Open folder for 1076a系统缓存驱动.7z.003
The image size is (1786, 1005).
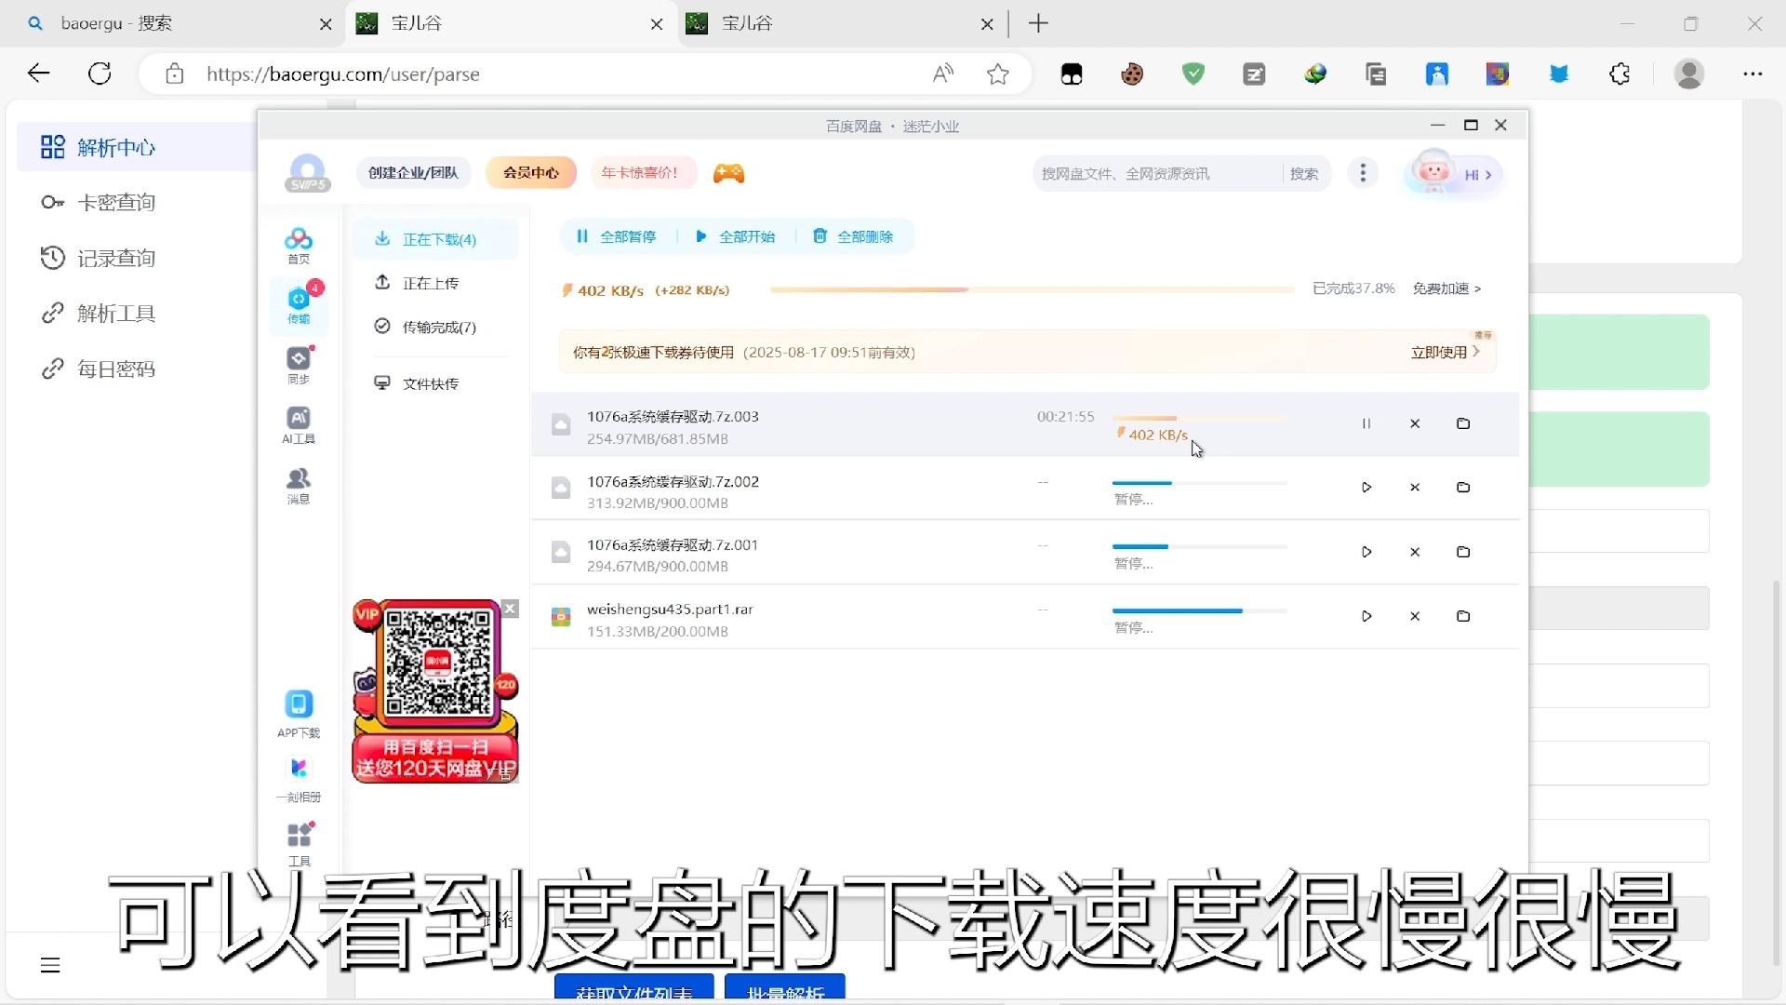(x=1463, y=423)
